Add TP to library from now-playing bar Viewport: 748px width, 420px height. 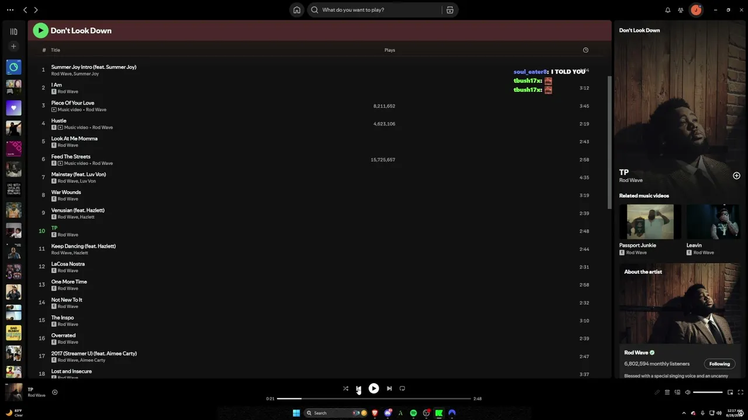[x=54, y=392]
